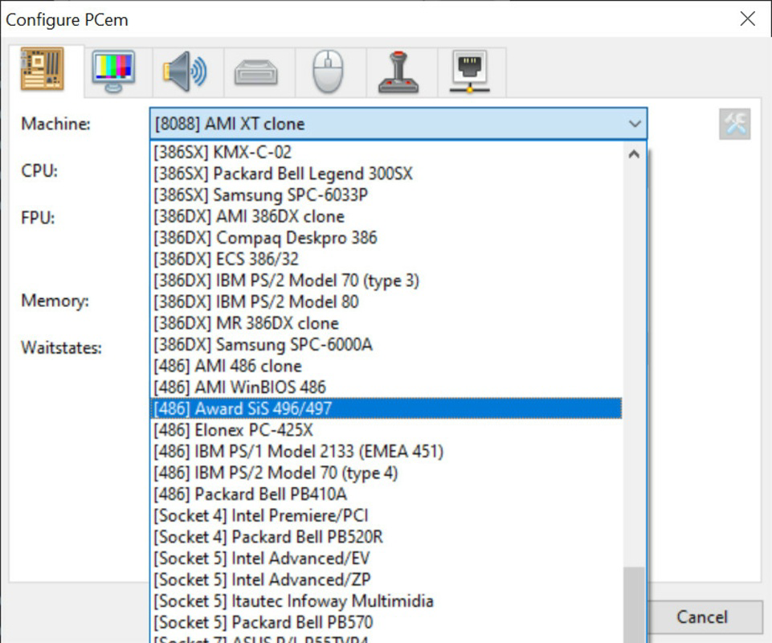Choose [386DX] Compaq Deskpro 386

[386, 237]
